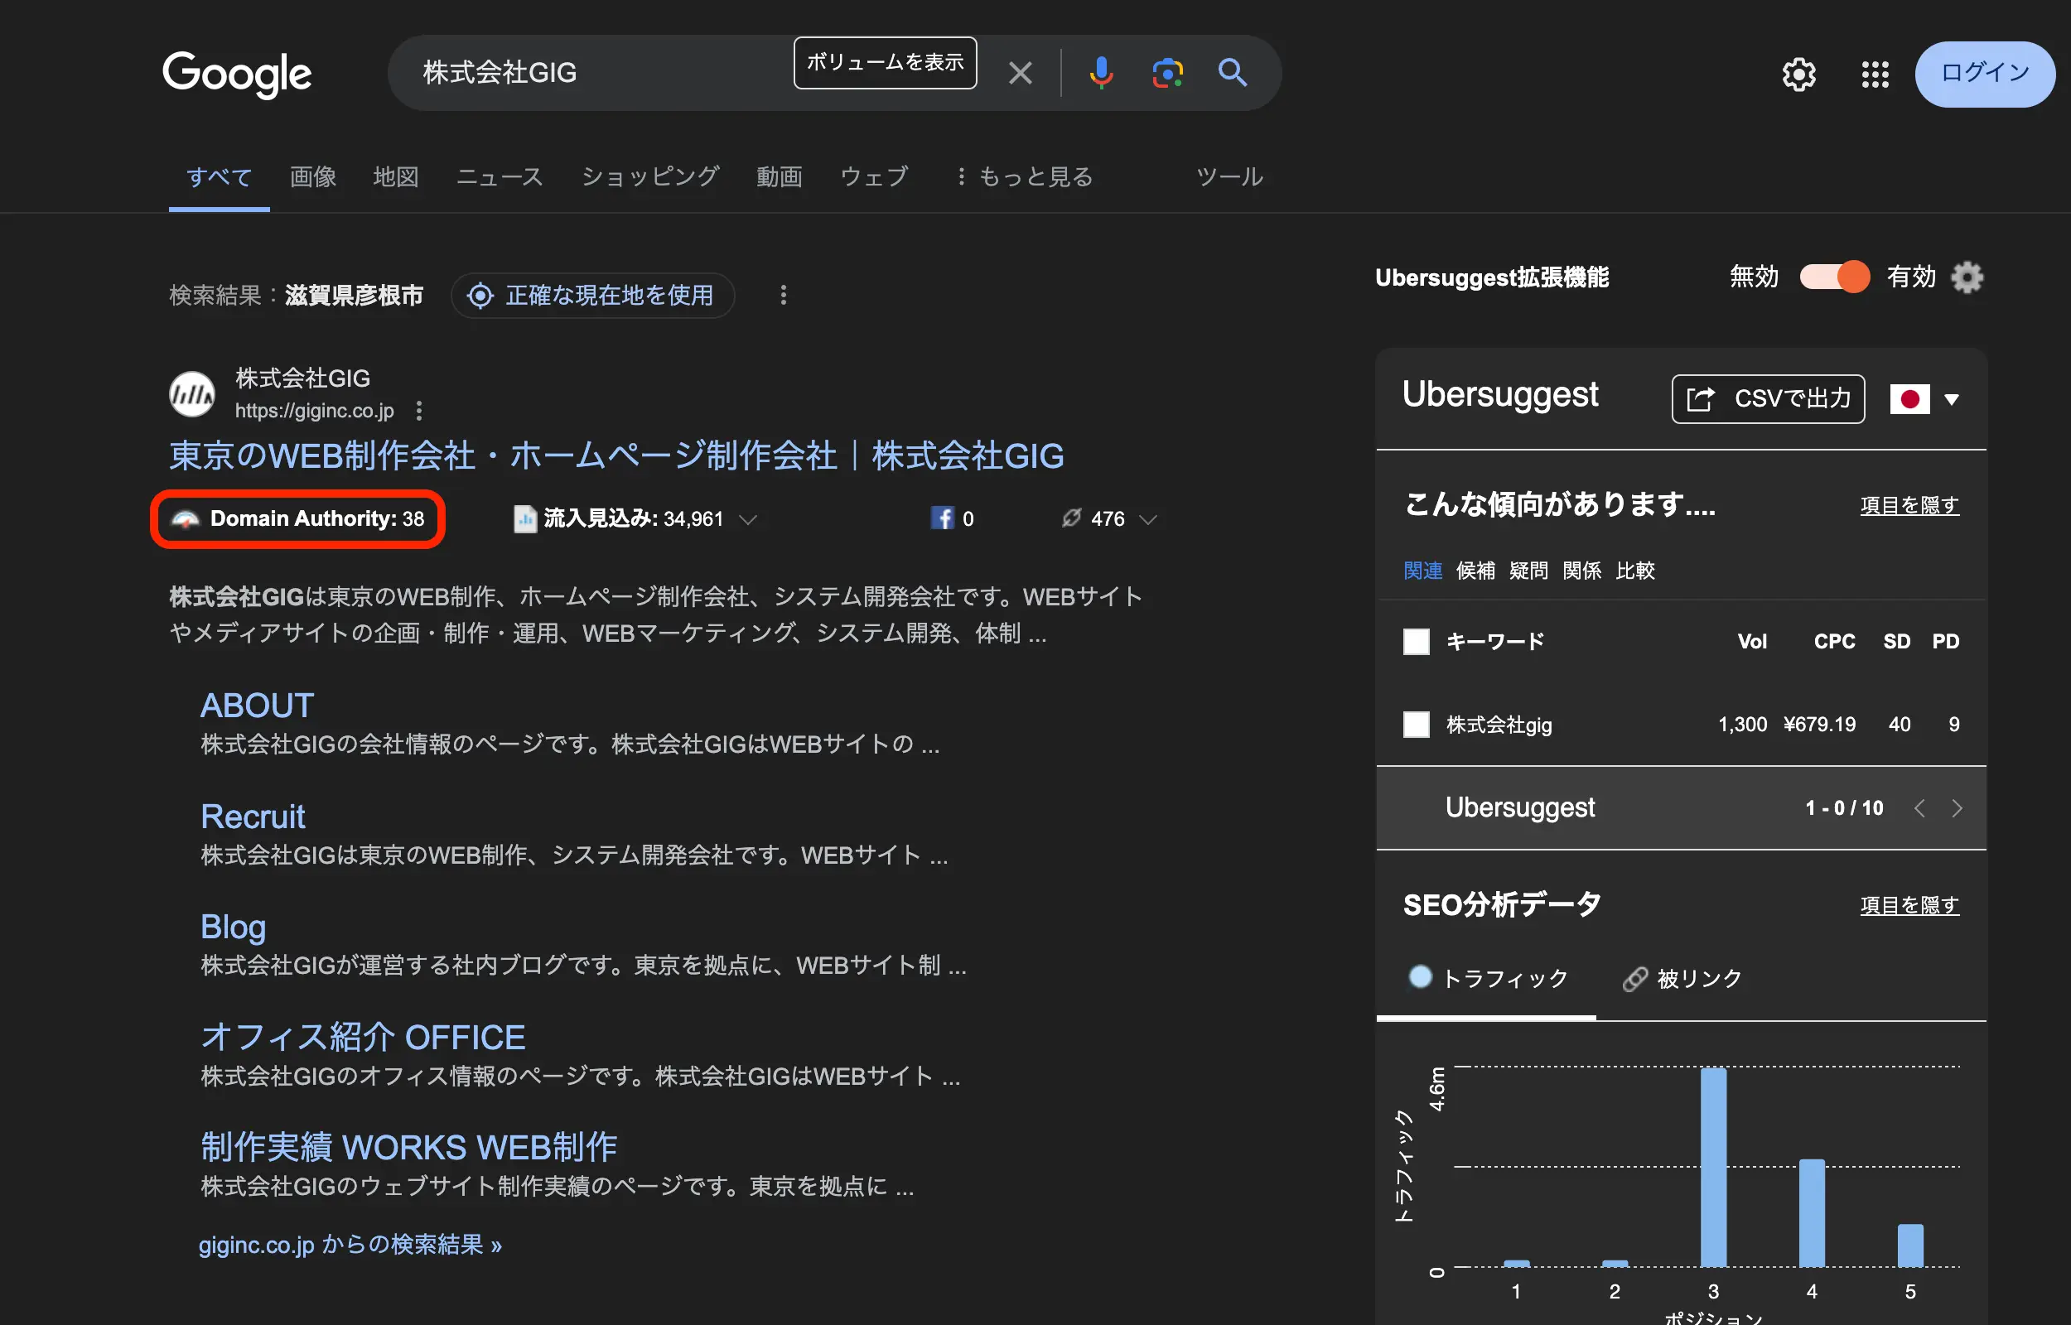2071x1325 pixels.
Task: Open ツール search tools
Action: 1229,176
